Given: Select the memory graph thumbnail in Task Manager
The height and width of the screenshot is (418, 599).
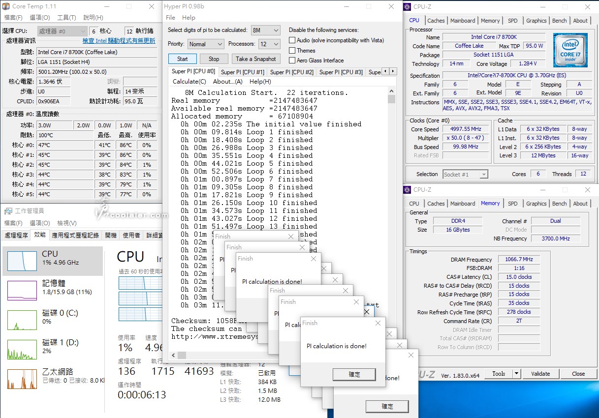Looking at the screenshot, I should click(x=22, y=290).
